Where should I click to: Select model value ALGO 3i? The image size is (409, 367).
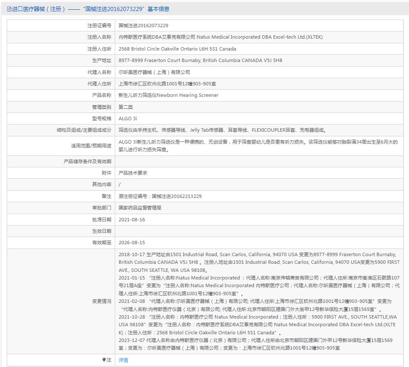click(128, 119)
